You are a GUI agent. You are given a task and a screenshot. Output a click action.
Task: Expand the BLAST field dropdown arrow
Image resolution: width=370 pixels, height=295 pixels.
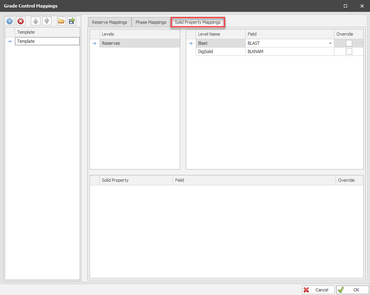pyautogui.click(x=330, y=44)
